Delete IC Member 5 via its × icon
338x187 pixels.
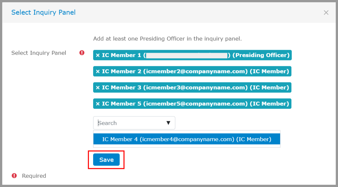pyautogui.click(x=98, y=104)
